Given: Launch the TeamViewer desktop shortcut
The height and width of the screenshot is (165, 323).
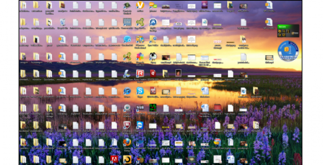Looking at the screenshot, I should (140, 125).
